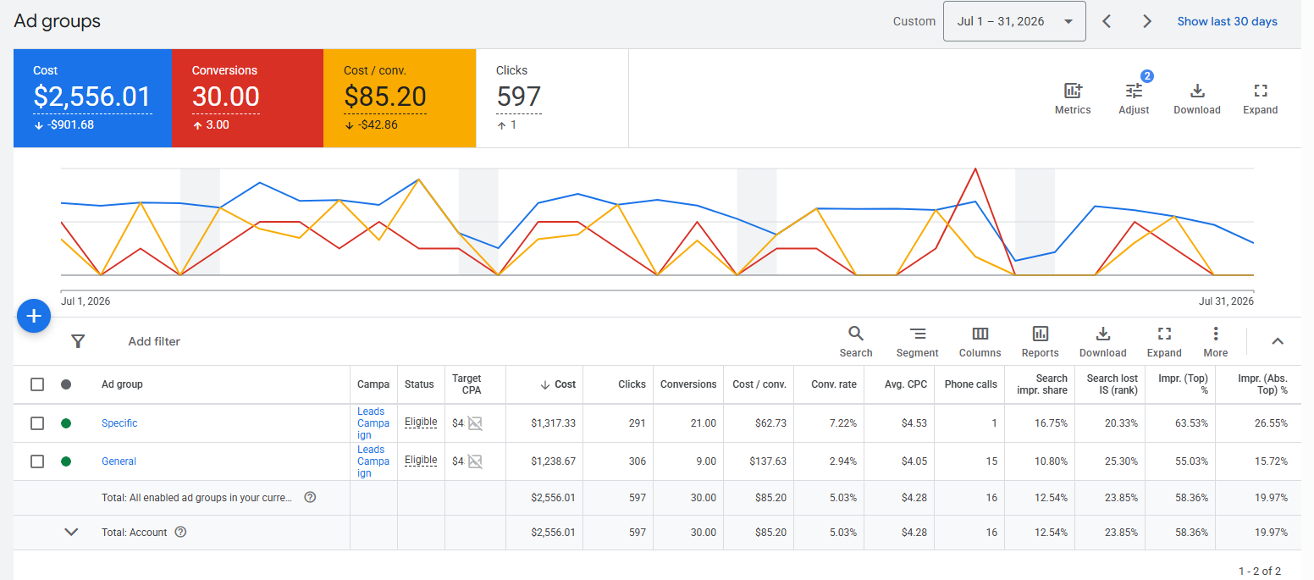This screenshot has width=1314, height=580.
Task: Click the Show last 30 days link
Action: tap(1227, 21)
